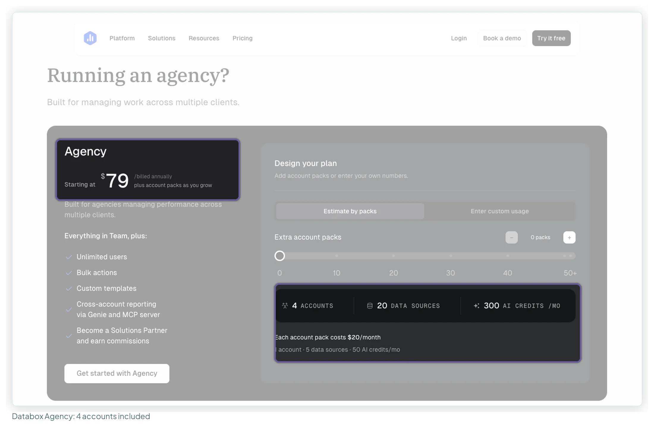
Task: Switch to Enter custom usage tab
Action: tap(500, 211)
